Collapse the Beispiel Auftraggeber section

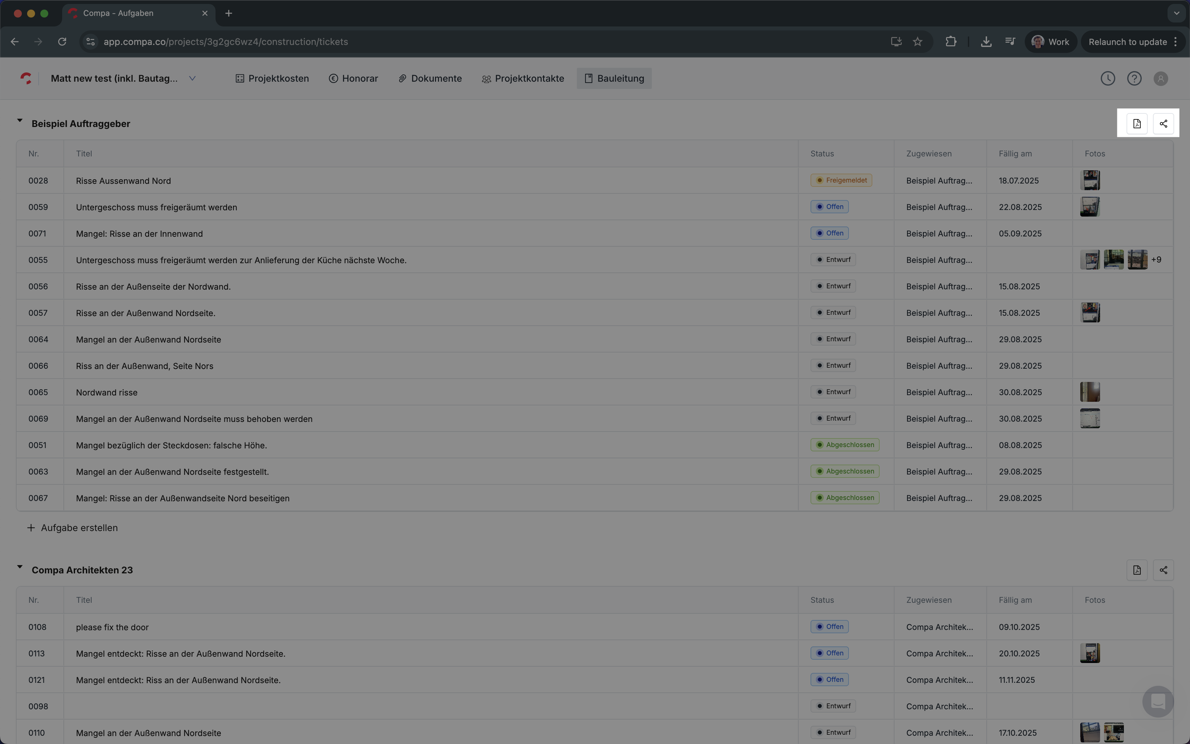coord(20,121)
